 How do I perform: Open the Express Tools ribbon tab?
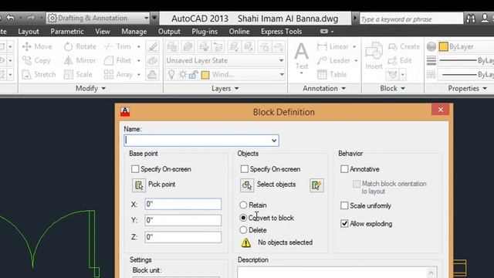tap(281, 32)
